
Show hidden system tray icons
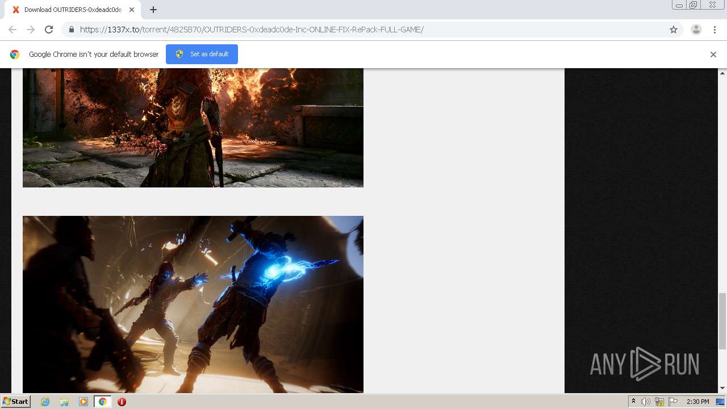coord(634,402)
